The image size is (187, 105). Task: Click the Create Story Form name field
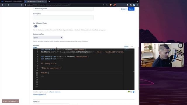[63, 9]
